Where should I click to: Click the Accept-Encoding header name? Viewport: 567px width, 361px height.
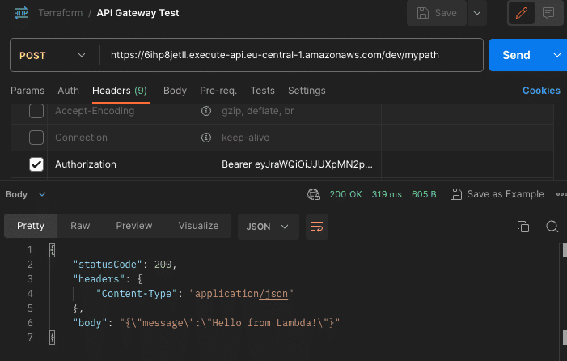[x=95, y=111]
